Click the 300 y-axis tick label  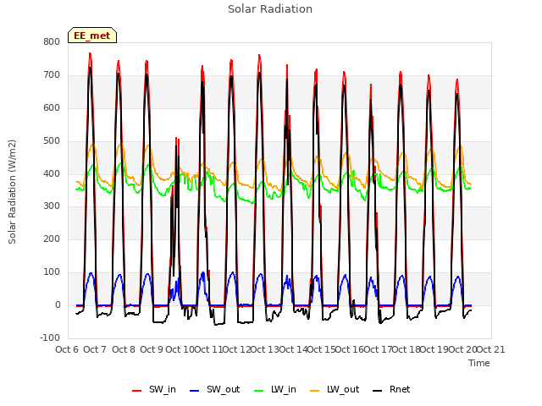(52, 206)
